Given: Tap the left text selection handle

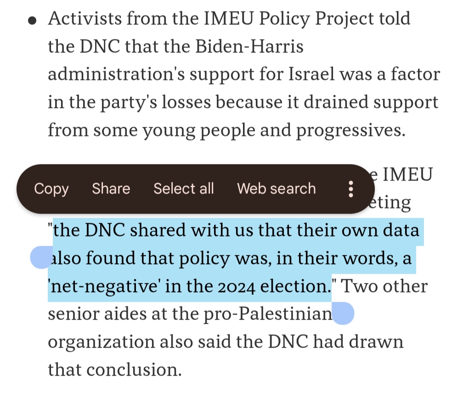Looking at the screenshot, I should pyautogui.click(x=41, y=257).
